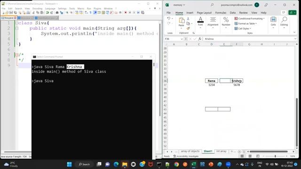The width and height of the screenshot is (301, 169).
Task: Open the Alignment group dropdown
Action: point(213,28)
